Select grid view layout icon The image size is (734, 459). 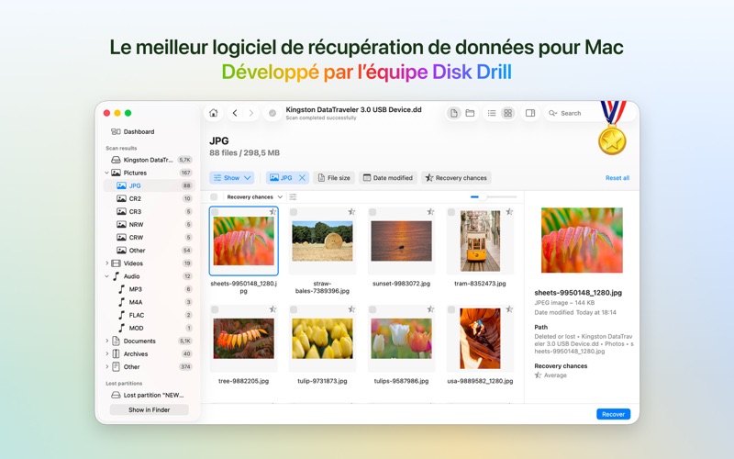[508, 113]
